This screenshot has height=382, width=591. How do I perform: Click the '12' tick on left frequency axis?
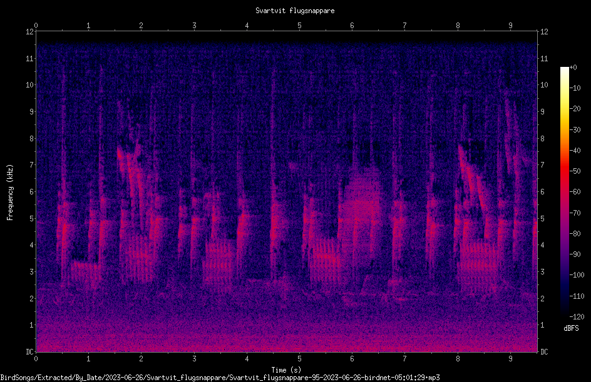29,32
